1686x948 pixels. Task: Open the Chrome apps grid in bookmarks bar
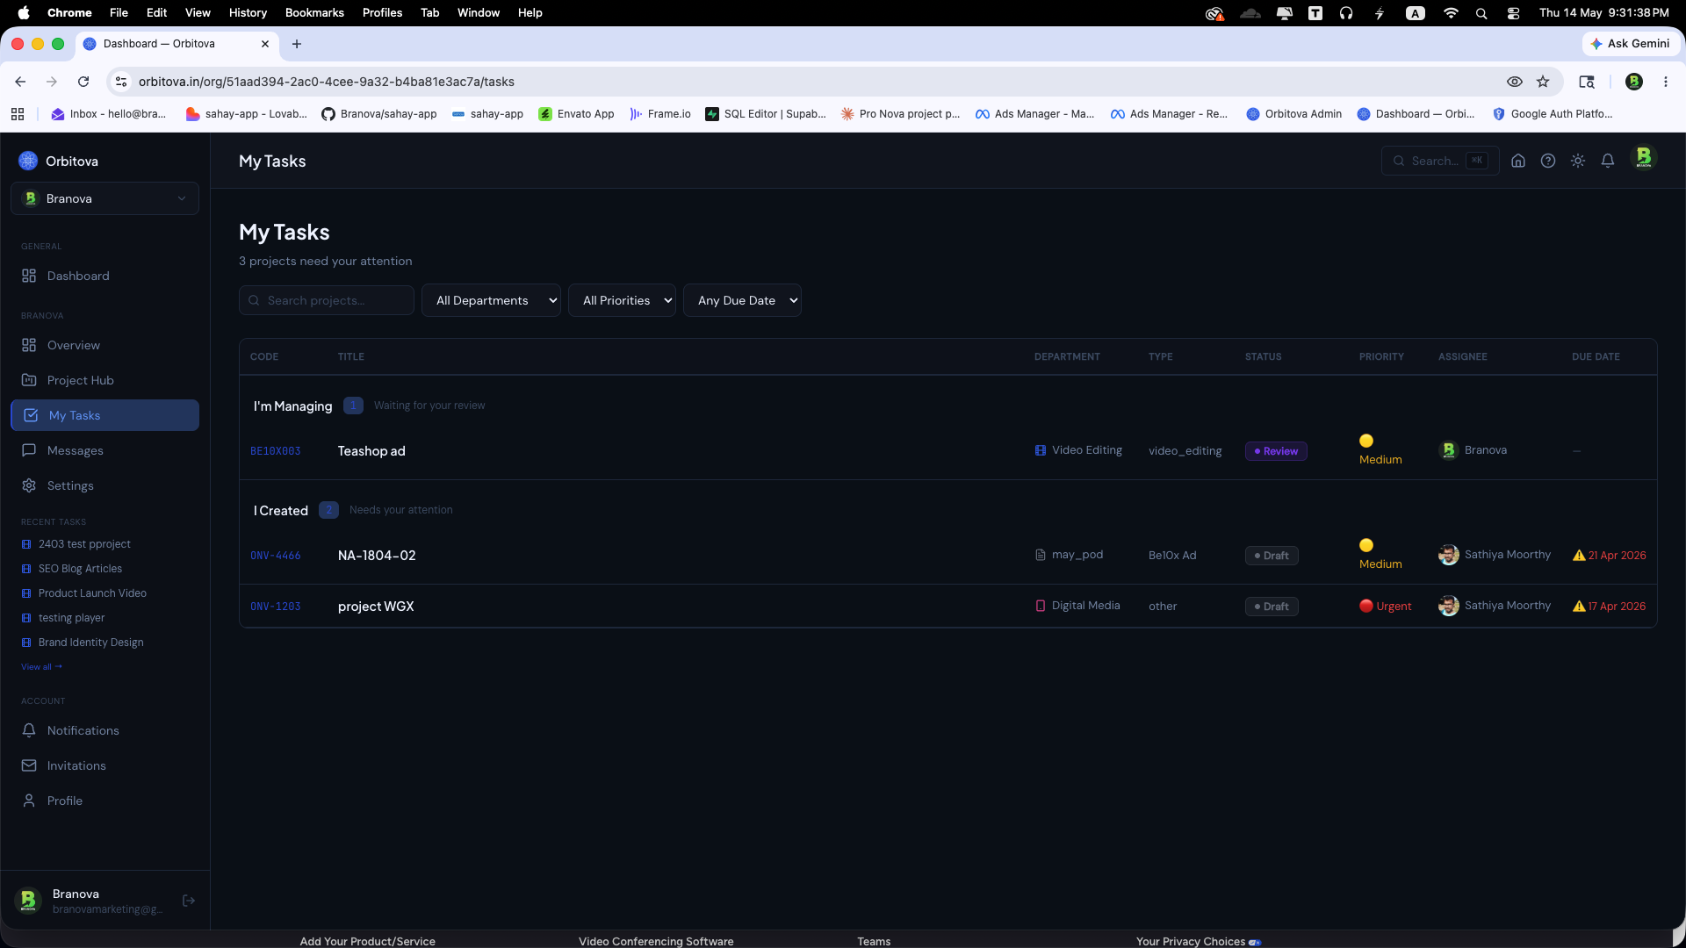[18, 114]
